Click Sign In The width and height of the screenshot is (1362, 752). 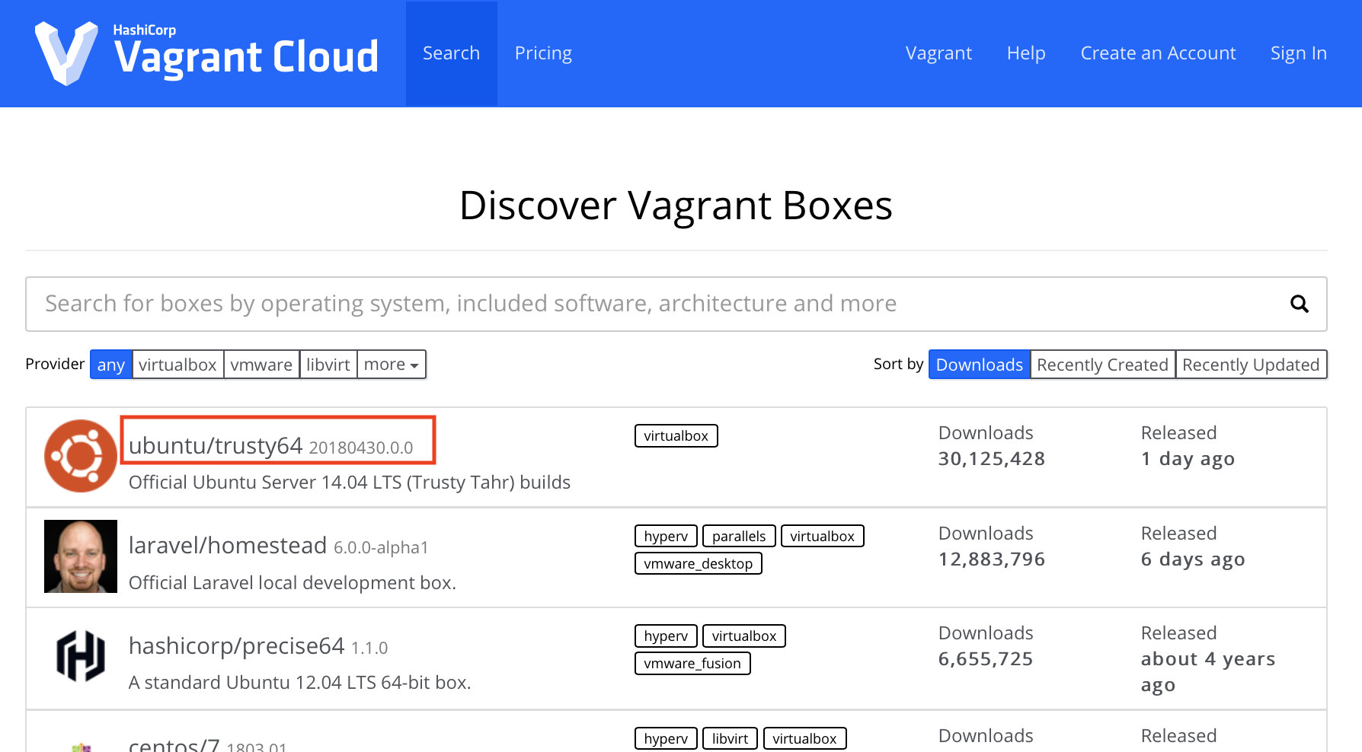click(x=1299, y=53)
